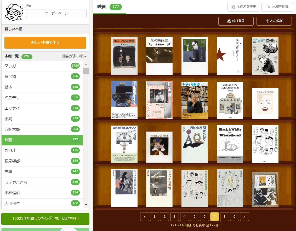
Task: Go to next page with > button
Action: click(244, 217)
